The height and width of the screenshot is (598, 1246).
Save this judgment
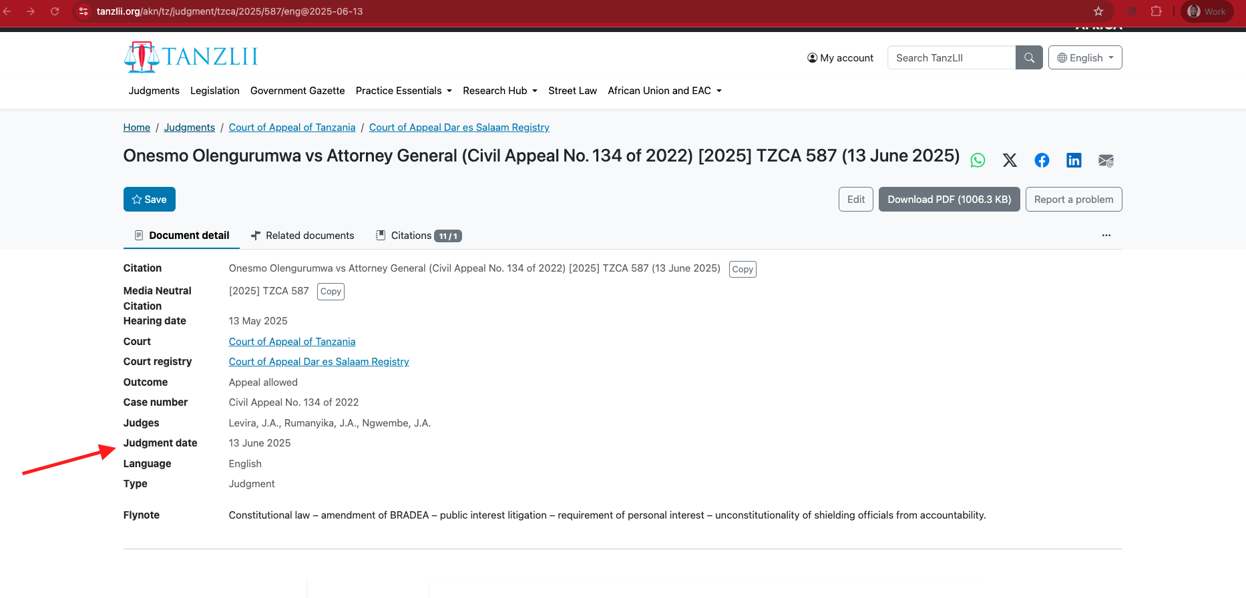pos(150,200)
